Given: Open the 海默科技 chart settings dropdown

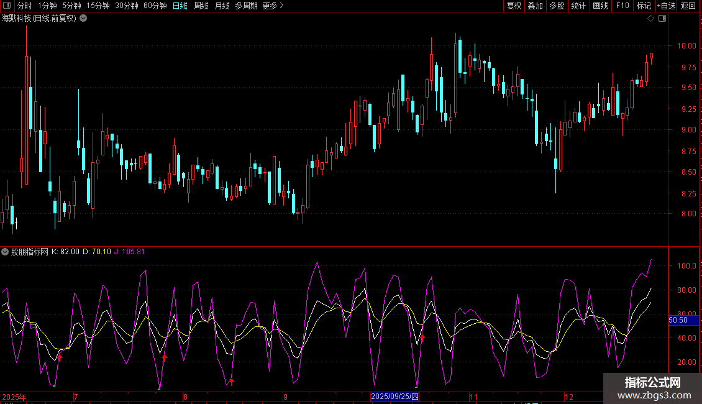Looking at the screenshot, I should (x=83, y=19).
